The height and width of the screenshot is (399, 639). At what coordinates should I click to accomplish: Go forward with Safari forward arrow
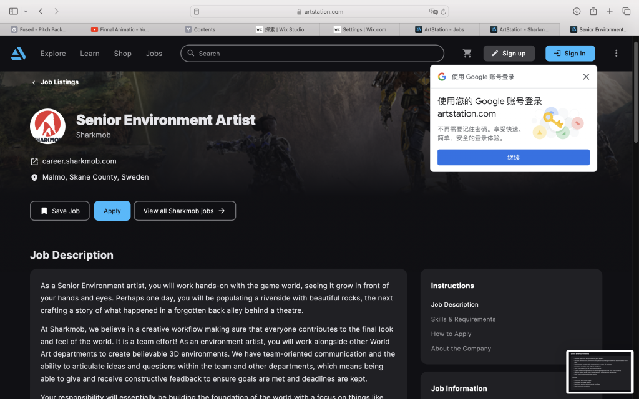pyautogui.click(x=56, y=11)
